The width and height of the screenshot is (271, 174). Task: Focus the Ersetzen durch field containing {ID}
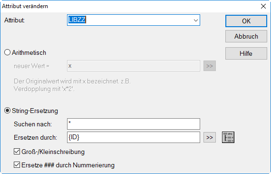(x=134, y=137)
